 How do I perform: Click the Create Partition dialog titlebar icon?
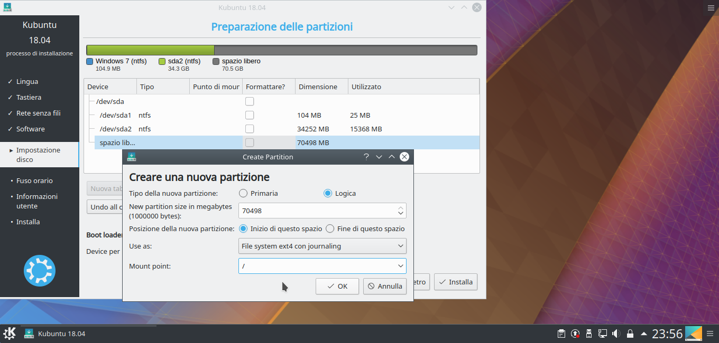click(x=131, y=157)
